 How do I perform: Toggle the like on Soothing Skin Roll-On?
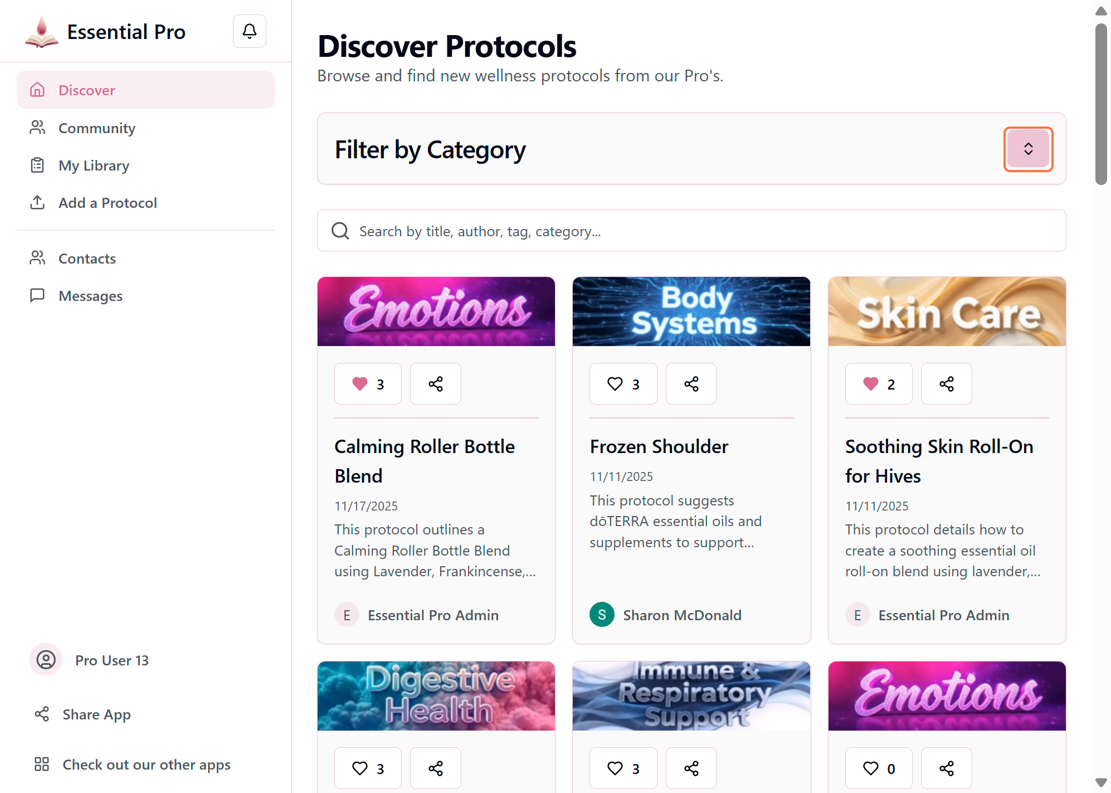coord(878,384)
